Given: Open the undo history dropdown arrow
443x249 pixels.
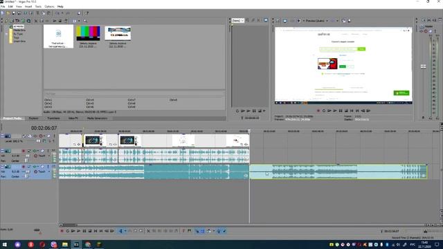Looking at the screenshot, I should point(62,13).
